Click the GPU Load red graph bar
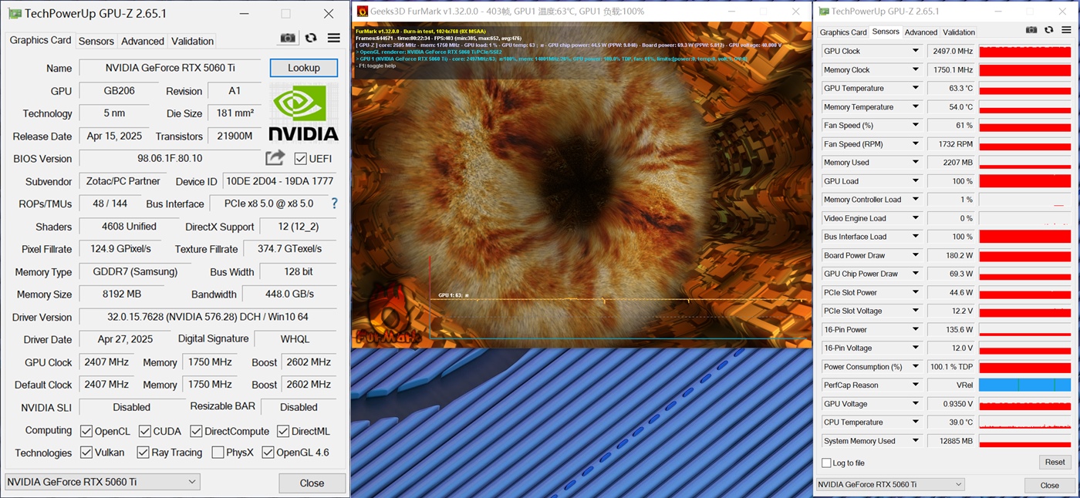The height and width of the screenshot is (498, 1080). [x=1025, y=181]
